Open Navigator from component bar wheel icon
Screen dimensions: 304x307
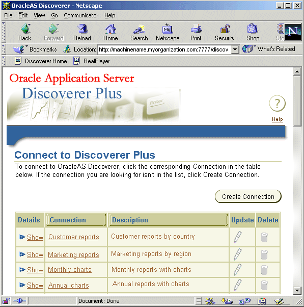click(210, 301)
